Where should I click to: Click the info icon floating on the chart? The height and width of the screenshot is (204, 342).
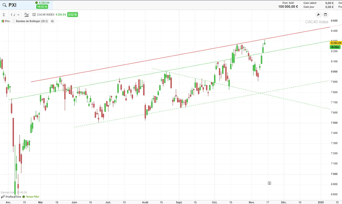point(269,183)
